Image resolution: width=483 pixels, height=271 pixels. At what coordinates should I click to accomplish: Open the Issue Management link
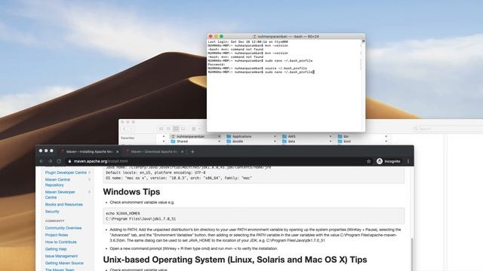61,256
